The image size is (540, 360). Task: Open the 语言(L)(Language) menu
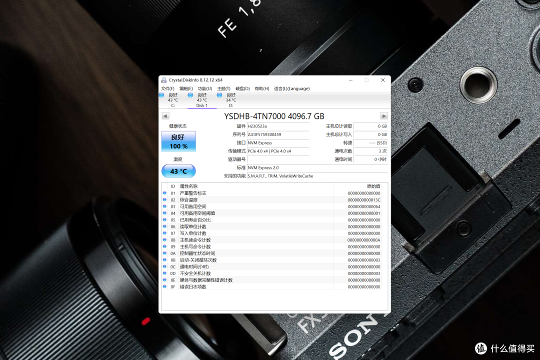click(291, 88)
